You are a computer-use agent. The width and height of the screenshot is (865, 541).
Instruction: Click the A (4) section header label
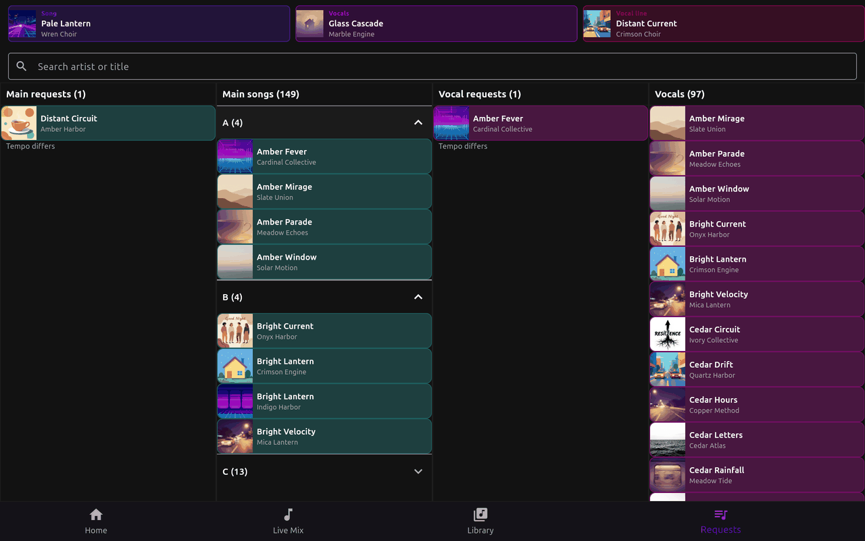[232, 122]
